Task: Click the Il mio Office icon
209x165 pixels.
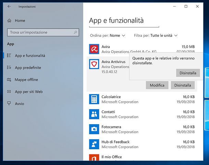Action: (94, 157)
